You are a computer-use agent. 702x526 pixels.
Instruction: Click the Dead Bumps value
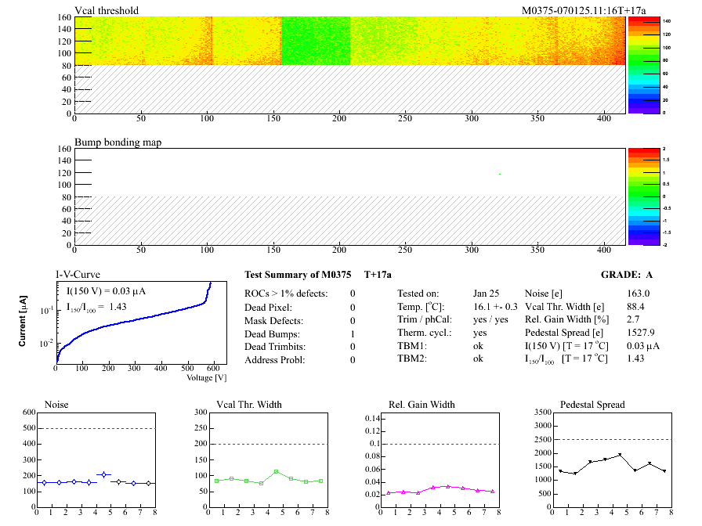click(x=353, y=333)
